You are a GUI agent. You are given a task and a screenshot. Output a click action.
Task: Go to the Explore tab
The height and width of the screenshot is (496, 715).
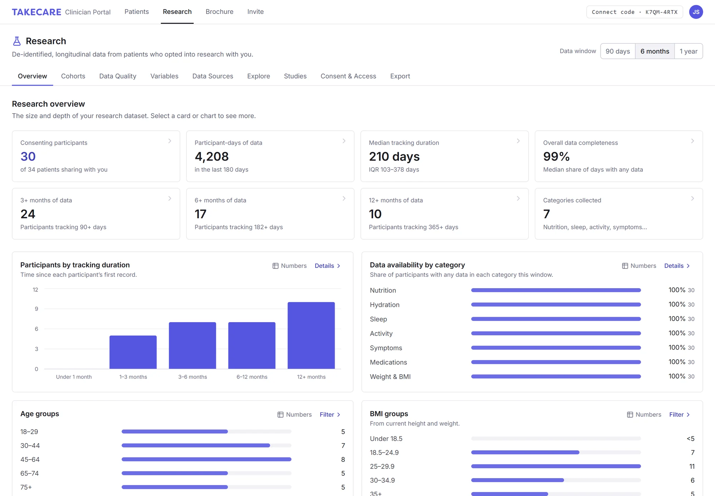click(x=258, y=76)
